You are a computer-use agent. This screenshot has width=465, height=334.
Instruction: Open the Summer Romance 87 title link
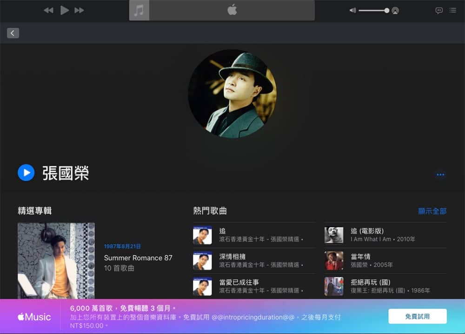[x=138, y=258]
